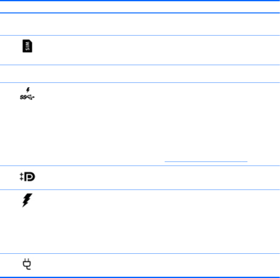The height and width of the screenshot is (278, 280).
Task: Click the empty row above the SIM row
Action: tap(140, 24)
